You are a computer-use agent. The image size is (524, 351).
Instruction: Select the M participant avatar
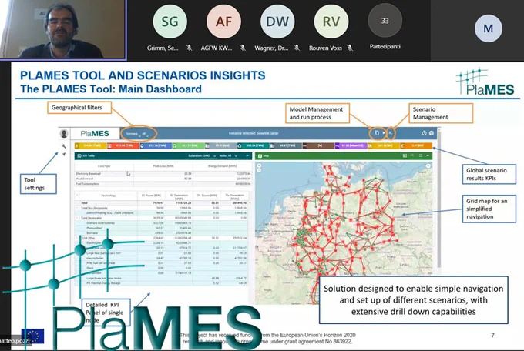coord(489,28)
